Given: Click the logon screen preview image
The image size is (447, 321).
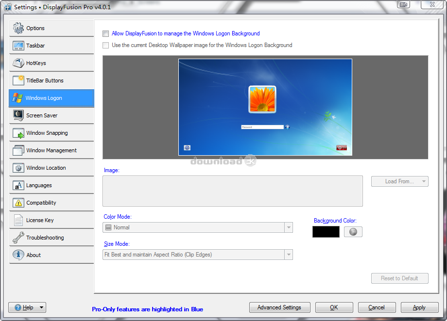Looking at the screenshot, I should (x=265, y=107).
